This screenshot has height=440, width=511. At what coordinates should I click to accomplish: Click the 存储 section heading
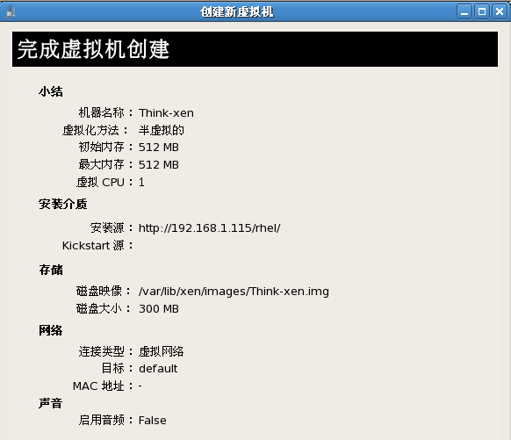pyautogui.click(x=51, y=270)
